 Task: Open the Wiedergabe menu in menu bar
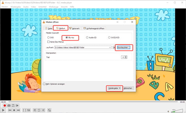click(15, 7)
